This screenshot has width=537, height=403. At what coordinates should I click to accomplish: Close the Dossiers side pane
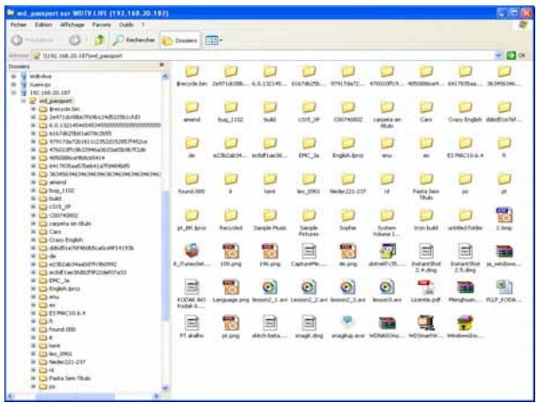tap(162, 65)
